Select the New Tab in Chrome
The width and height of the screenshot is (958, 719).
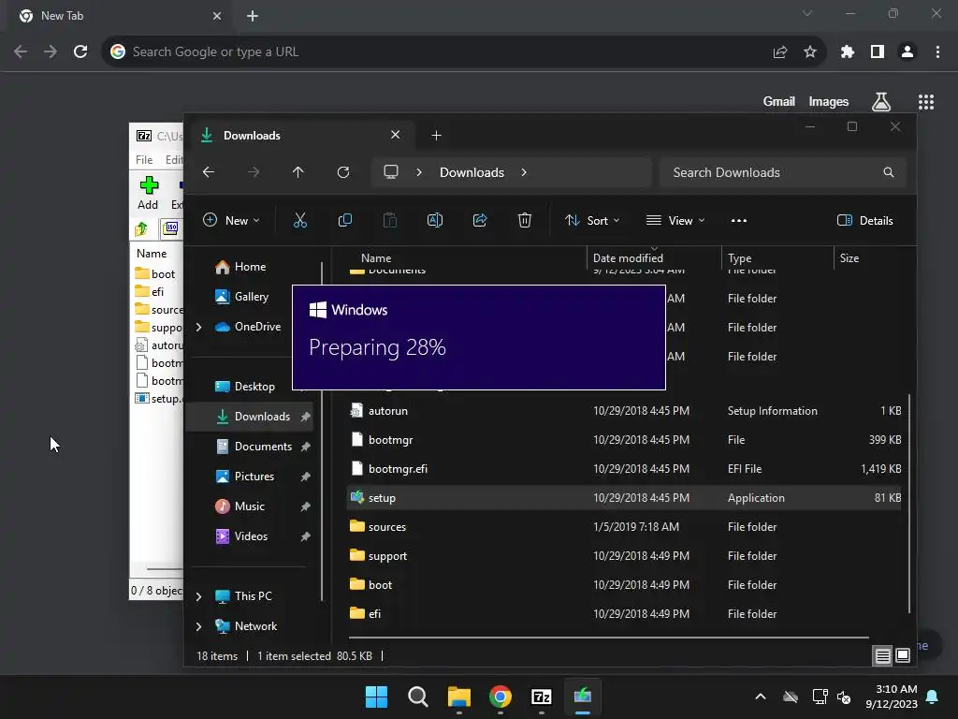(x=119, y=16)
